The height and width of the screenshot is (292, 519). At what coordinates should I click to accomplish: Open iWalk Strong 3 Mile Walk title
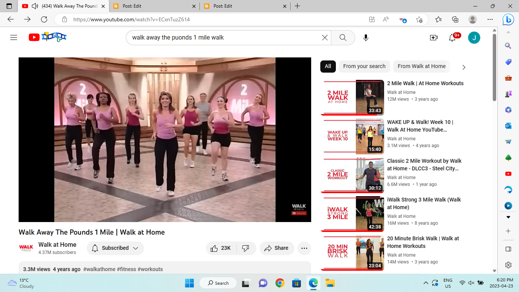[x=424, y=203]
